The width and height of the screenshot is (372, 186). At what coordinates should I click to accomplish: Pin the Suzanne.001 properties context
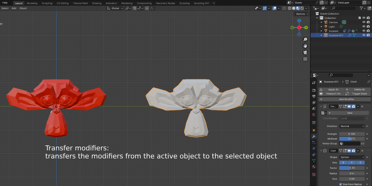click(x=369, y=82)
